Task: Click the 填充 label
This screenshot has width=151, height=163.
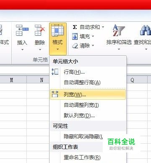Action: 85,36
